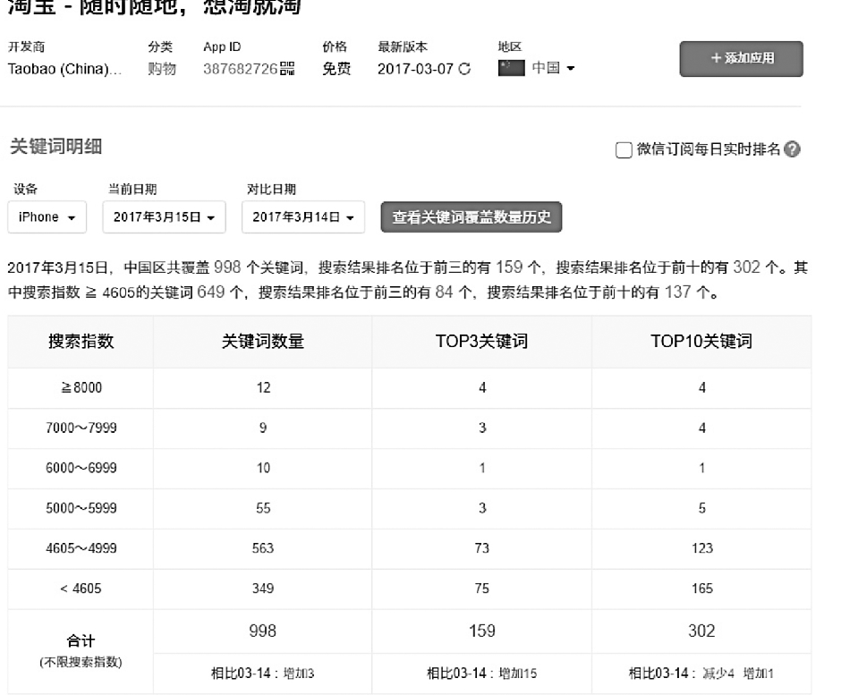Viewport: 841px width, 695px height.
Task: Click the 添加应用 button
Action: click(x=741, y=58)
